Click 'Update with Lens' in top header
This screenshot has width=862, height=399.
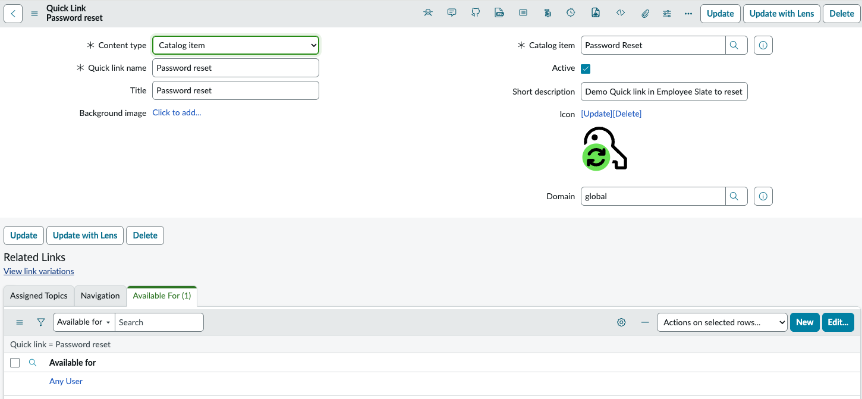tap(782, 14)
